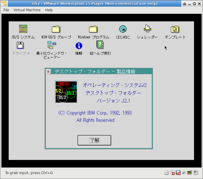Open the Virtual Machine menu
Viewport: 203px width, 179px height.
coord(27,10)
